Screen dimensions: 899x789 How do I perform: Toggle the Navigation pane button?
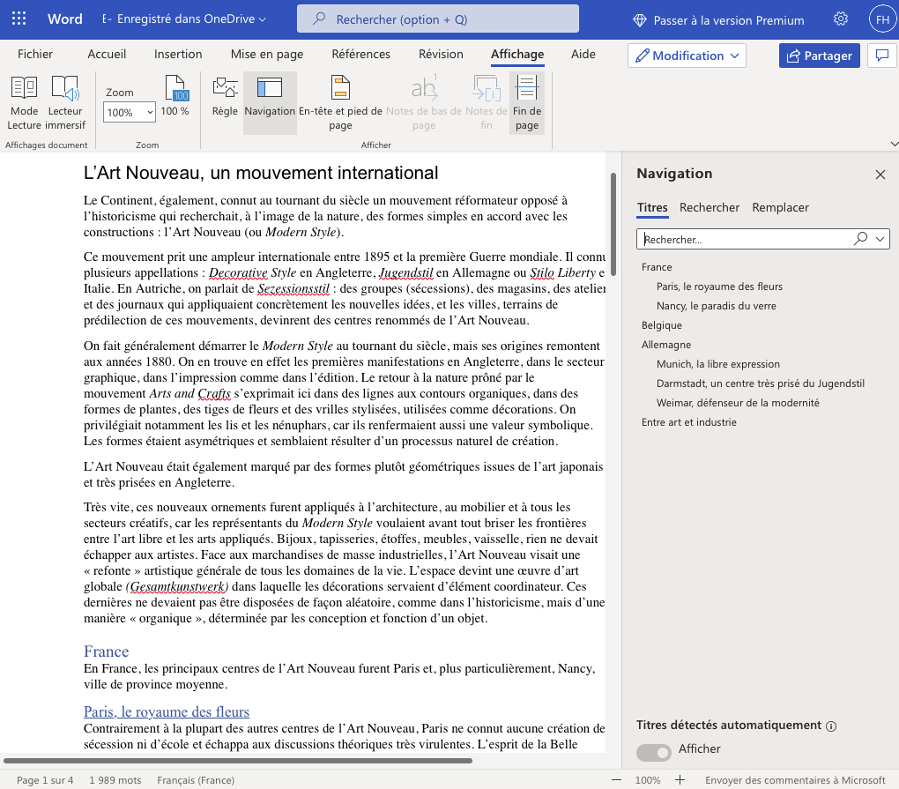pyautogui.click(x=270, y=103)
